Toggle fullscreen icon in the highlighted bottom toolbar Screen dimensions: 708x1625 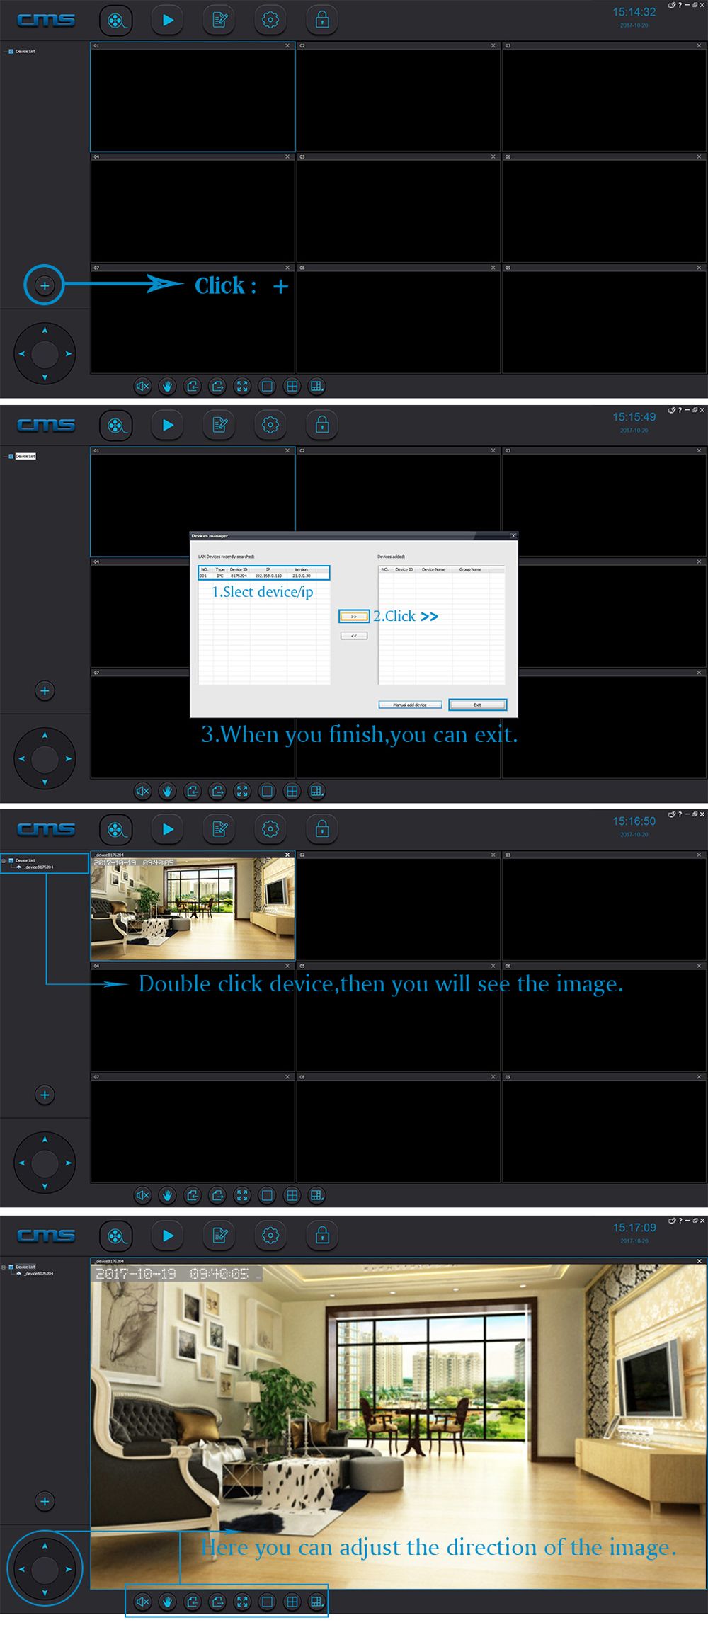[242, 1602]
